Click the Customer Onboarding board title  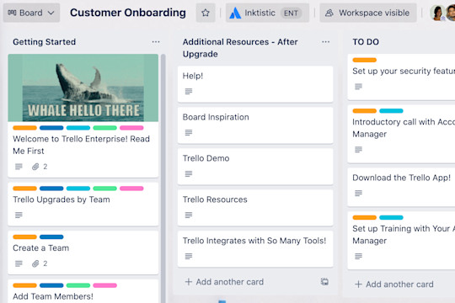click(128, 13)
